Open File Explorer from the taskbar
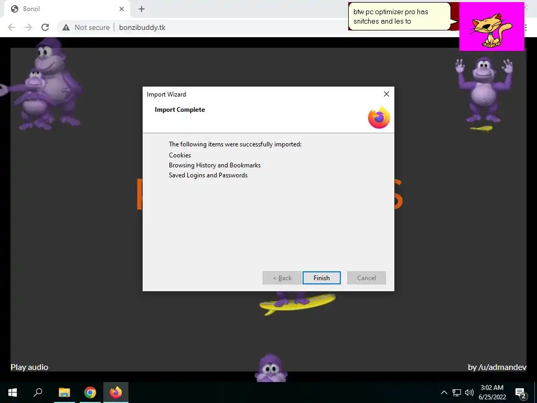537x403 pixels. tap(64, 393)
